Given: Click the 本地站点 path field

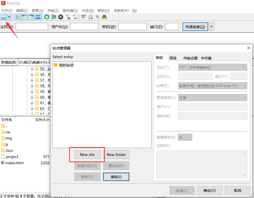Looking at the screenshot, I should [x=34, y=62].
